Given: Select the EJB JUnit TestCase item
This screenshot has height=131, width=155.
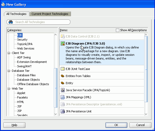Looking at the screenshot, I should point(102,69).
